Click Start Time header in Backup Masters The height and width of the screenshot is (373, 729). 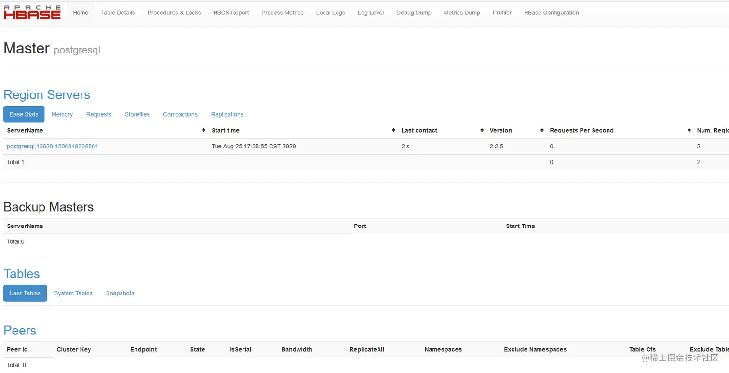click(x=521, y=226)
